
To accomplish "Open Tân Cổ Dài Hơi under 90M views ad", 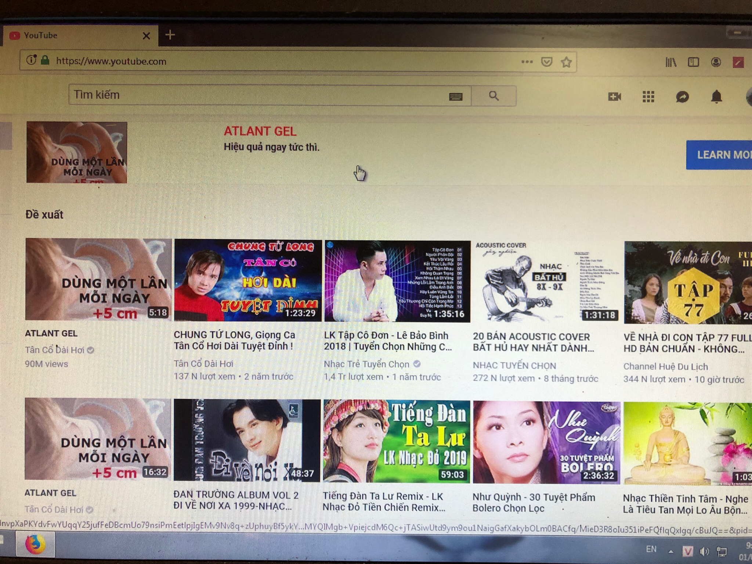I will (55, 350).
